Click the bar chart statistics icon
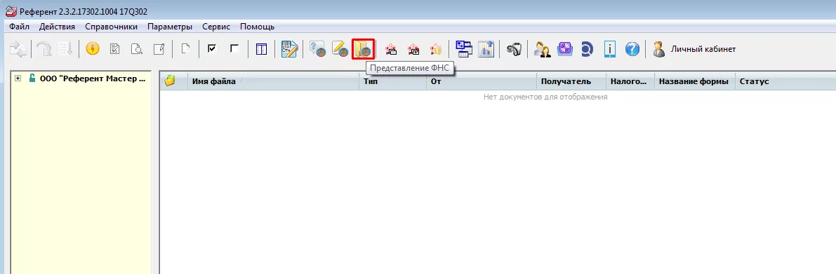The height and width of the screenshot is (274, 836). pos(486,49)
